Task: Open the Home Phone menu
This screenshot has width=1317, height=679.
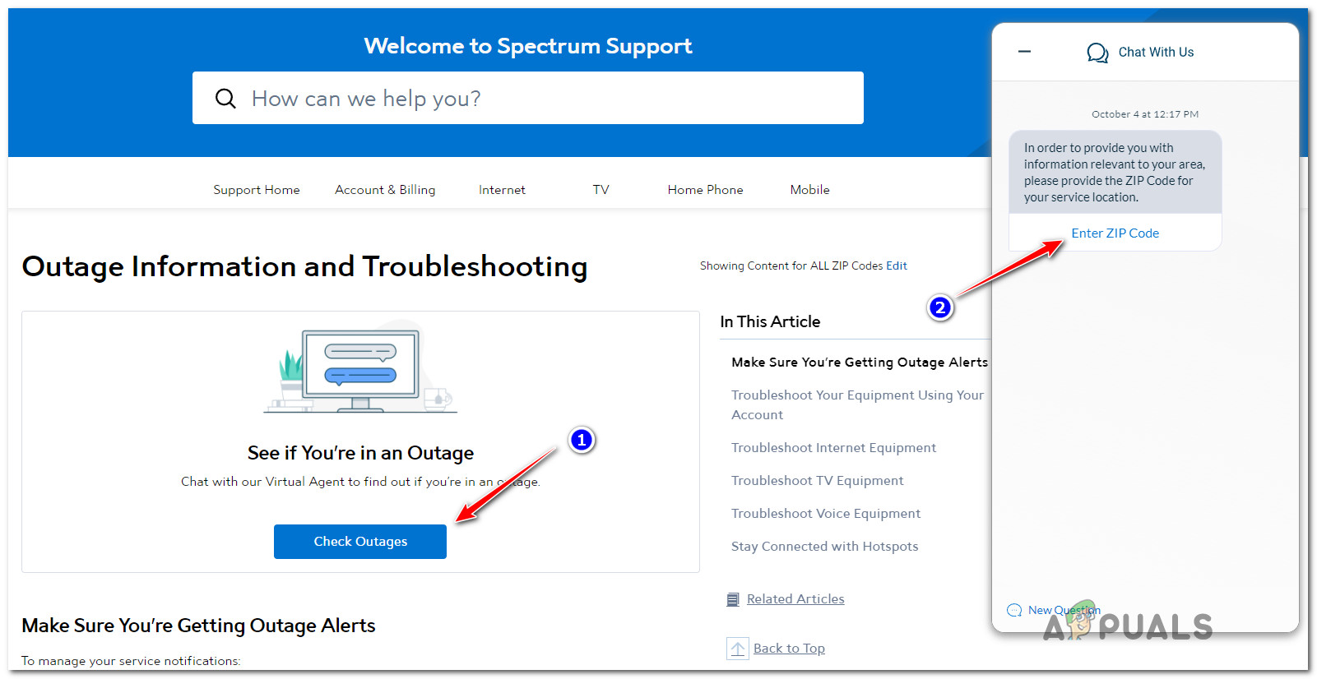Action: click(705, 190)
